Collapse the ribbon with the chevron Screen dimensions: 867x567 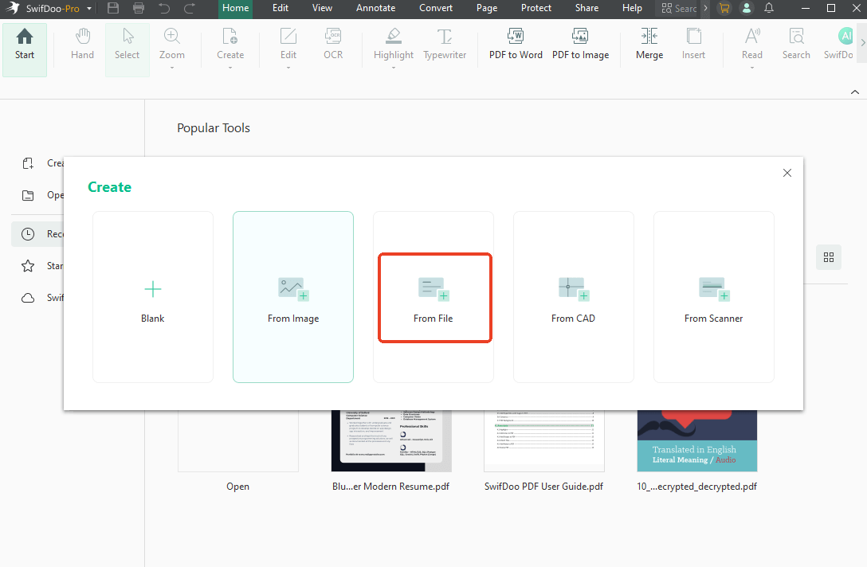(x=855, y=92)
